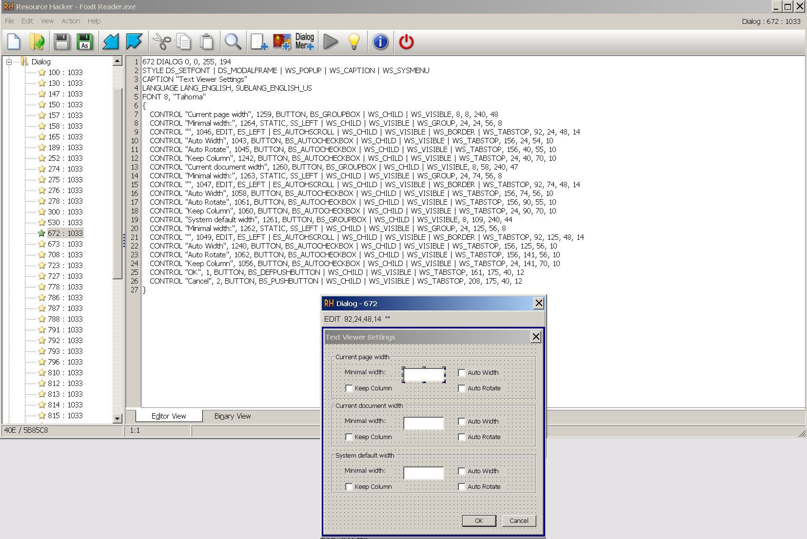Click the tree panel vertical scrollbar thumb
Viewport: 807px width, 539px height.
[x=117, y=184]
